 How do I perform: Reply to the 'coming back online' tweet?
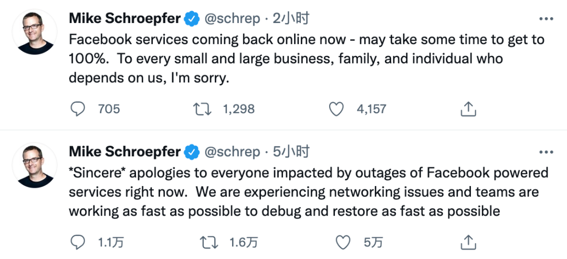(77, 109)
